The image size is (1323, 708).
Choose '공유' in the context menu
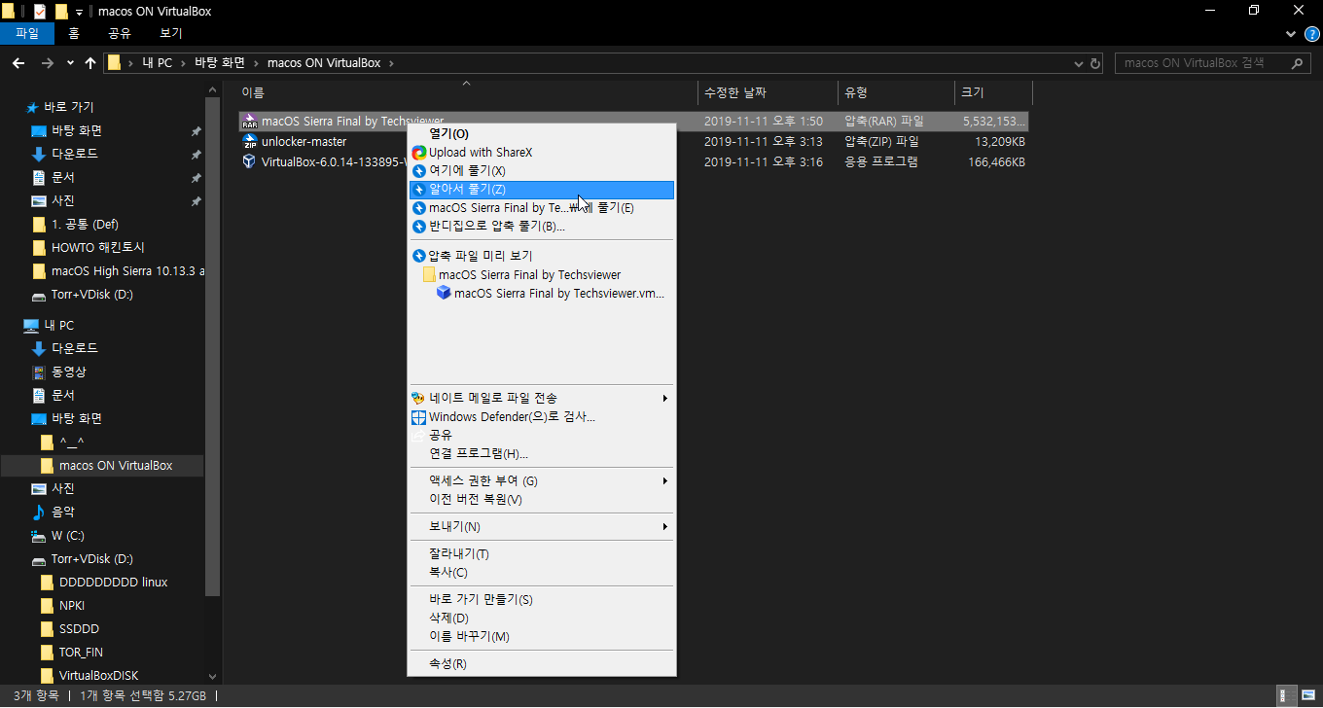click(542, 435)
